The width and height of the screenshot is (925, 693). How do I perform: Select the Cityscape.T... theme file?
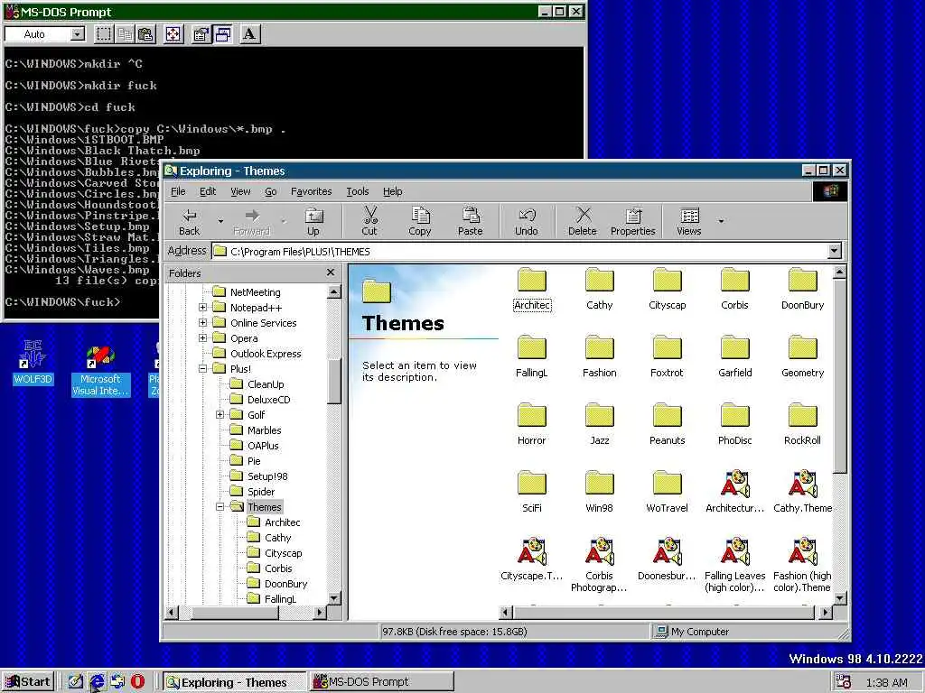531,559
